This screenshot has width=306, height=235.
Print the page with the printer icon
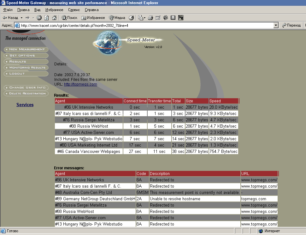coord(150,18)
